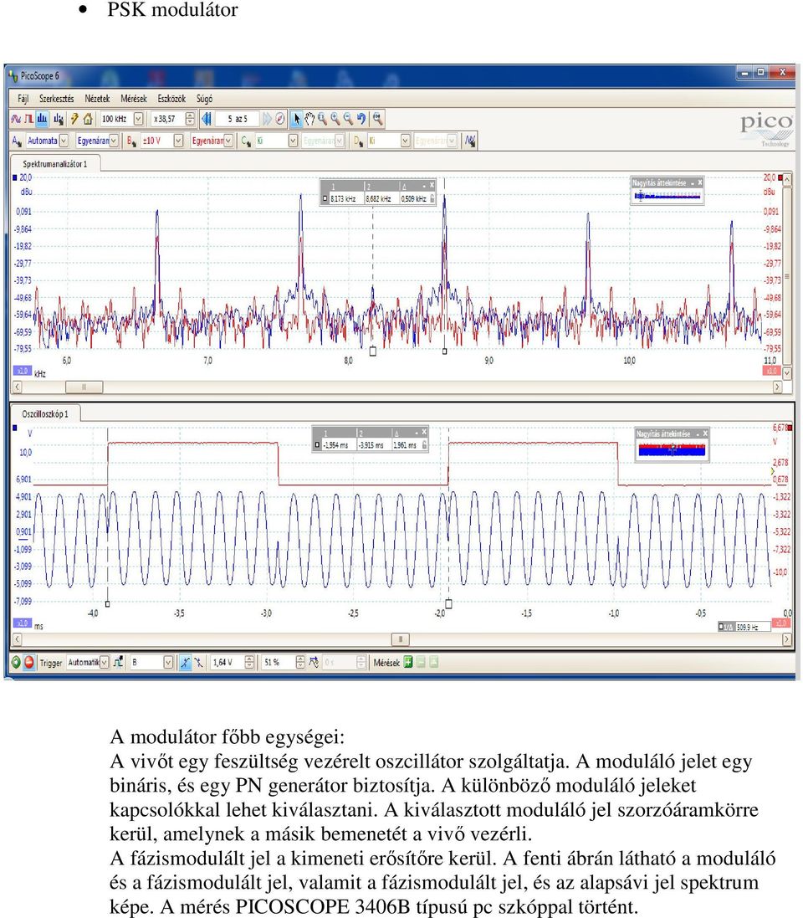Click the math channels icon

click(470, 141)
